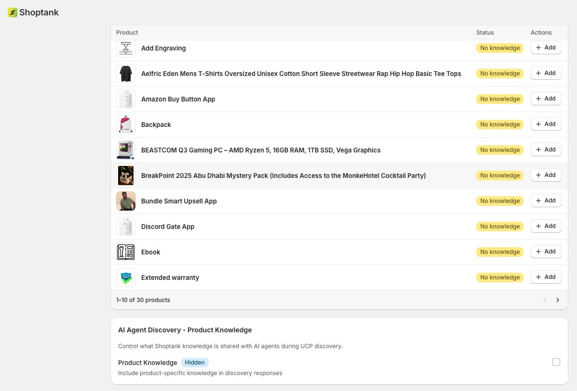This screenshot has width=577, height=391.
Task: Add knowledge for Ebook
Action: tap(546, 252)
